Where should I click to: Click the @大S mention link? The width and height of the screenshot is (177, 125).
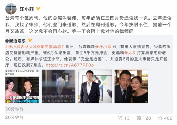[130, 53]
